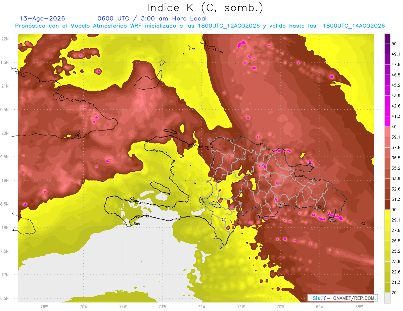Click the '68W' longitude label

(x=359, y=306)
